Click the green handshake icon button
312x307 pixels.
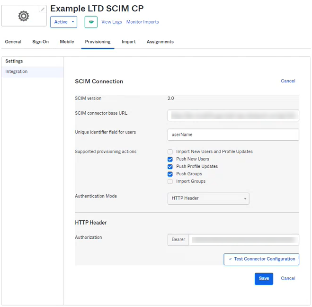pos(91,22)
